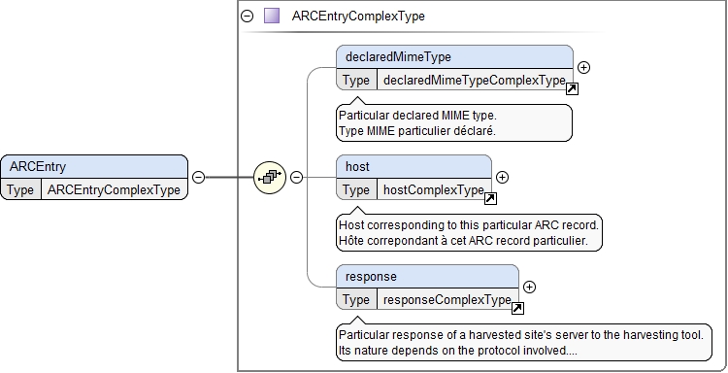Expand the declaredMimeType element
This screenshot has width=728, height=373.
583,67
